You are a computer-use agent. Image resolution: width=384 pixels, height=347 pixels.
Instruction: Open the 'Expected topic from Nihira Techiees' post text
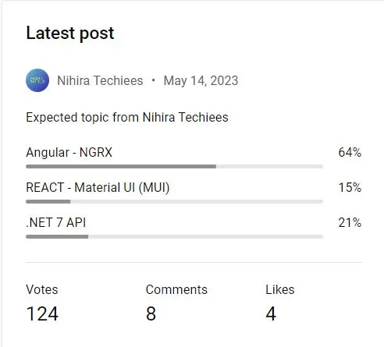tap(127, 117)
